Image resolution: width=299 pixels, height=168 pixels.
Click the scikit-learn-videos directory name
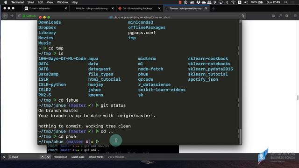coord(162,90)
